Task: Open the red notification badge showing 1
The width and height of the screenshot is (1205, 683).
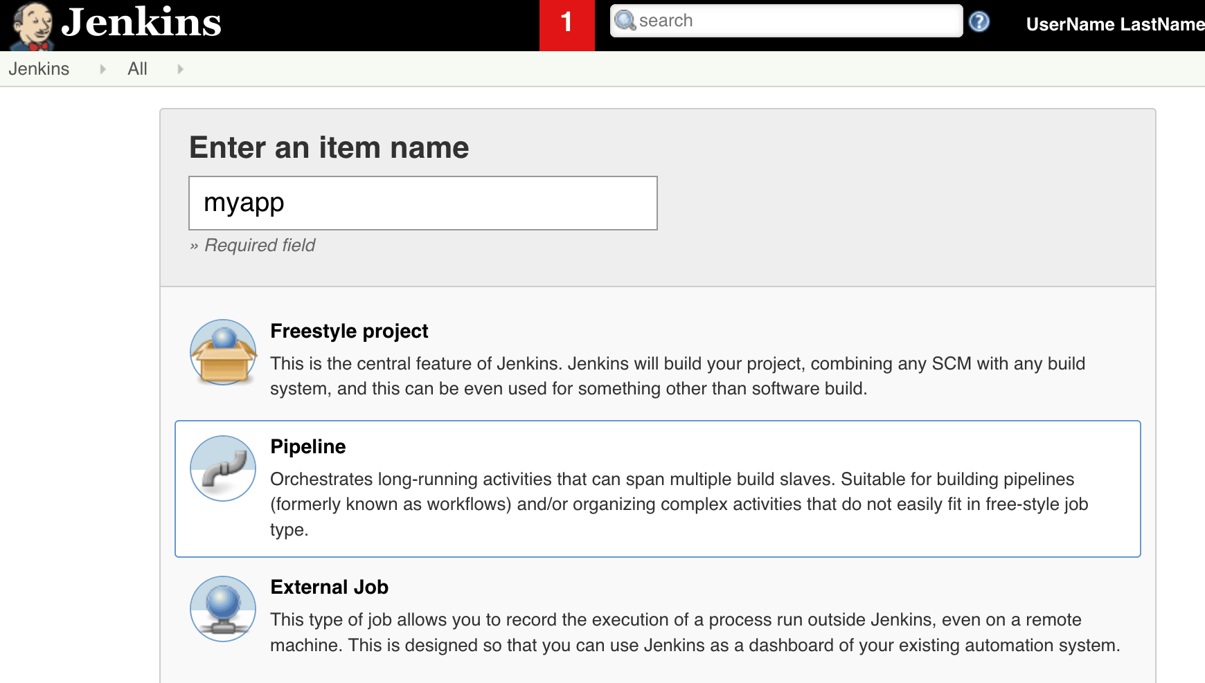Action: tap(567, 23)
